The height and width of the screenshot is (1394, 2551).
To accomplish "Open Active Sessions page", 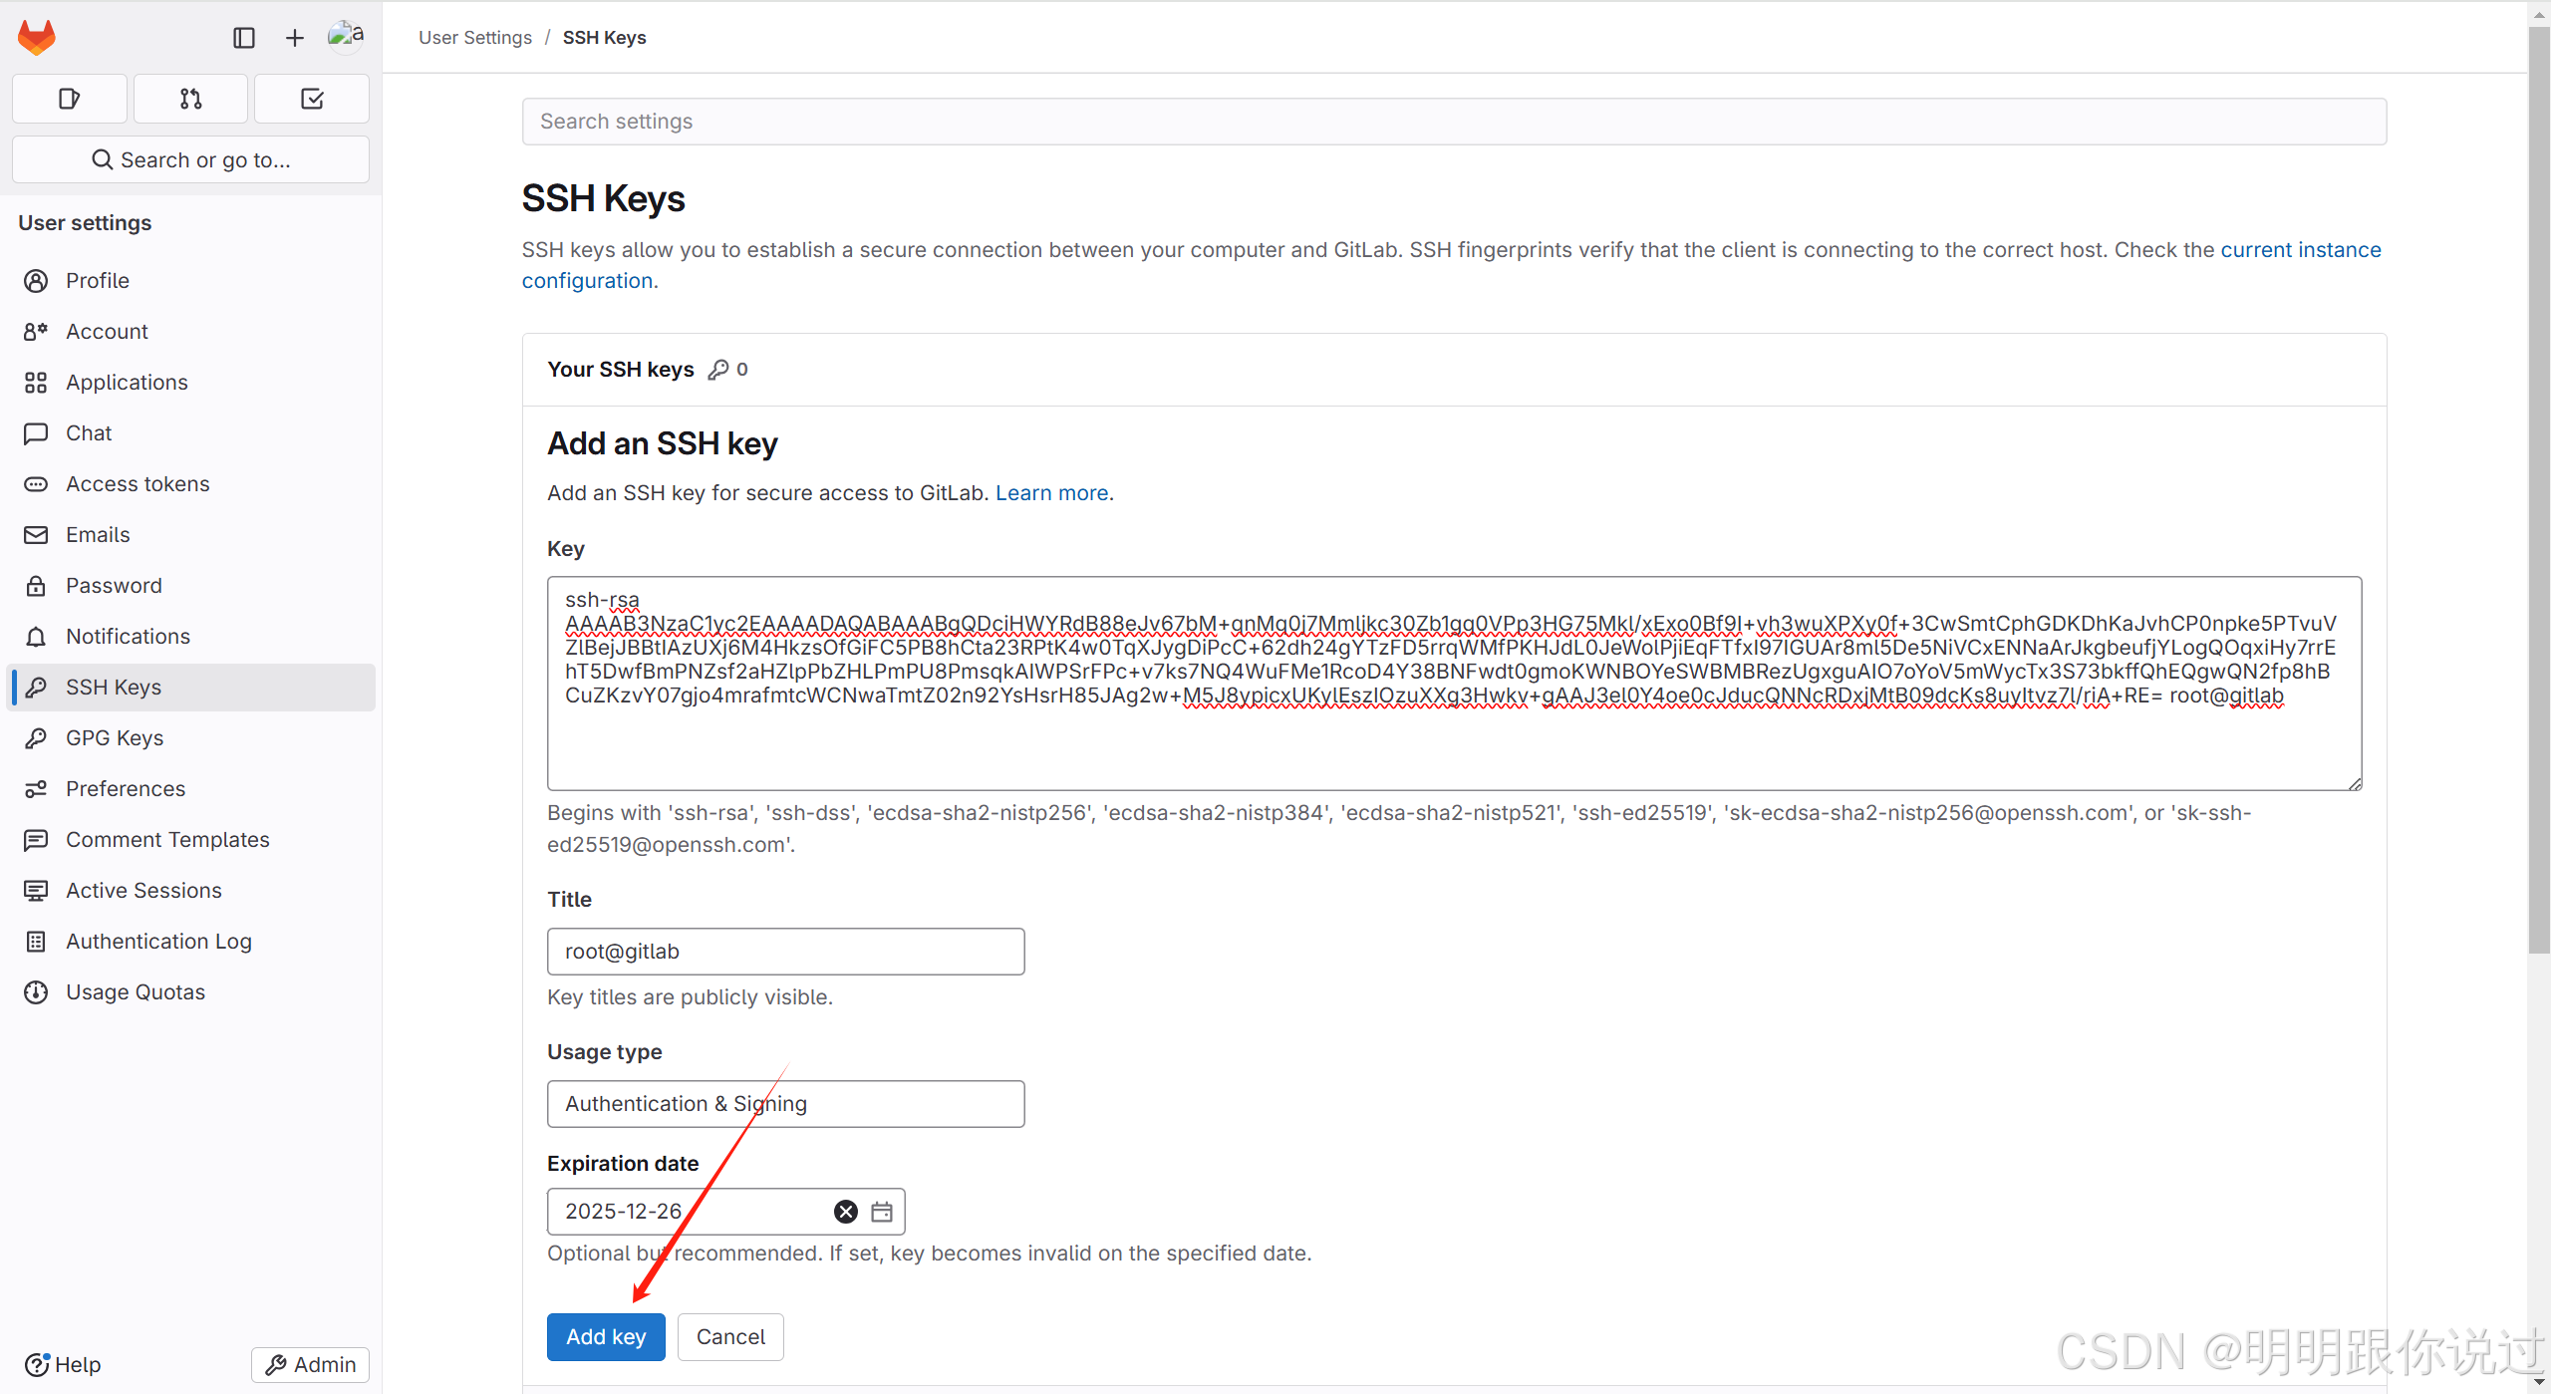I will click(x=190, y=891).
